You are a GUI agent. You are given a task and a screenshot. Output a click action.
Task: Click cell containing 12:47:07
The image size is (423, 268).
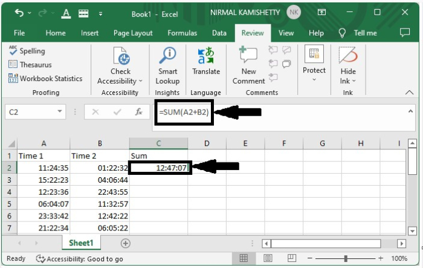click(x=159, y=168)
